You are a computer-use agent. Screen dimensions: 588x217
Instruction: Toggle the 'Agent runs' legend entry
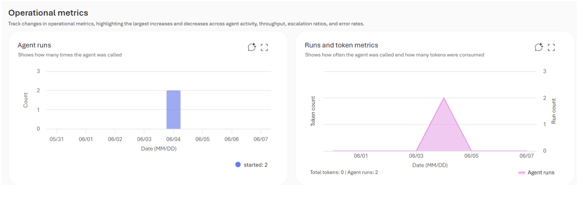point(536,173)
